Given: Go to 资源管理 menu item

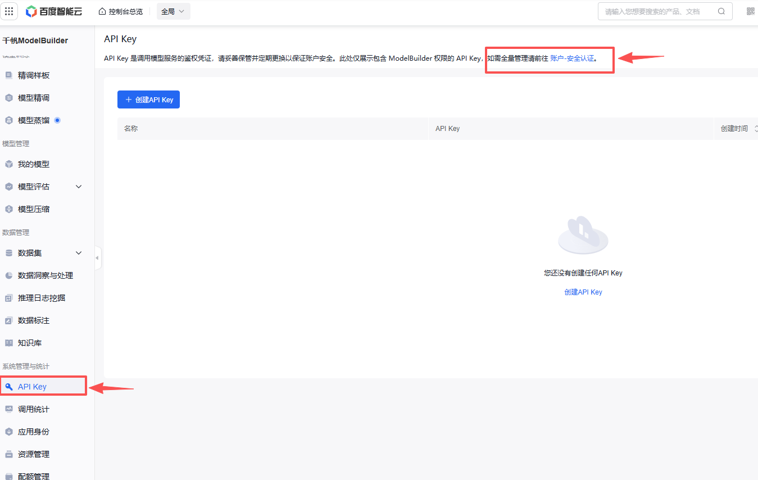Looking at the screenshot, I should tap(34, 454).
